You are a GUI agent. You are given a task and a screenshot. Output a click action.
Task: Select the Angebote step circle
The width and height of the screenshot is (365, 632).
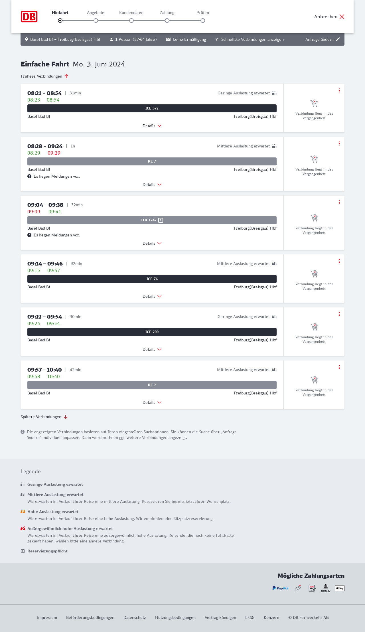tap(96, 21)
